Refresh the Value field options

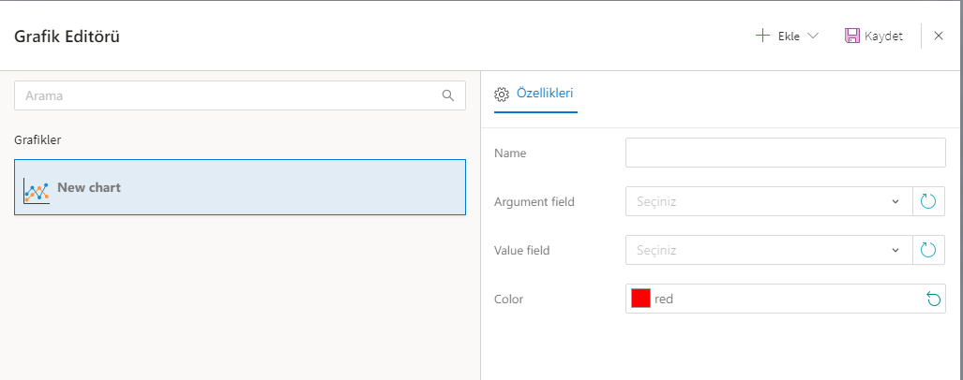click(928, 250)
